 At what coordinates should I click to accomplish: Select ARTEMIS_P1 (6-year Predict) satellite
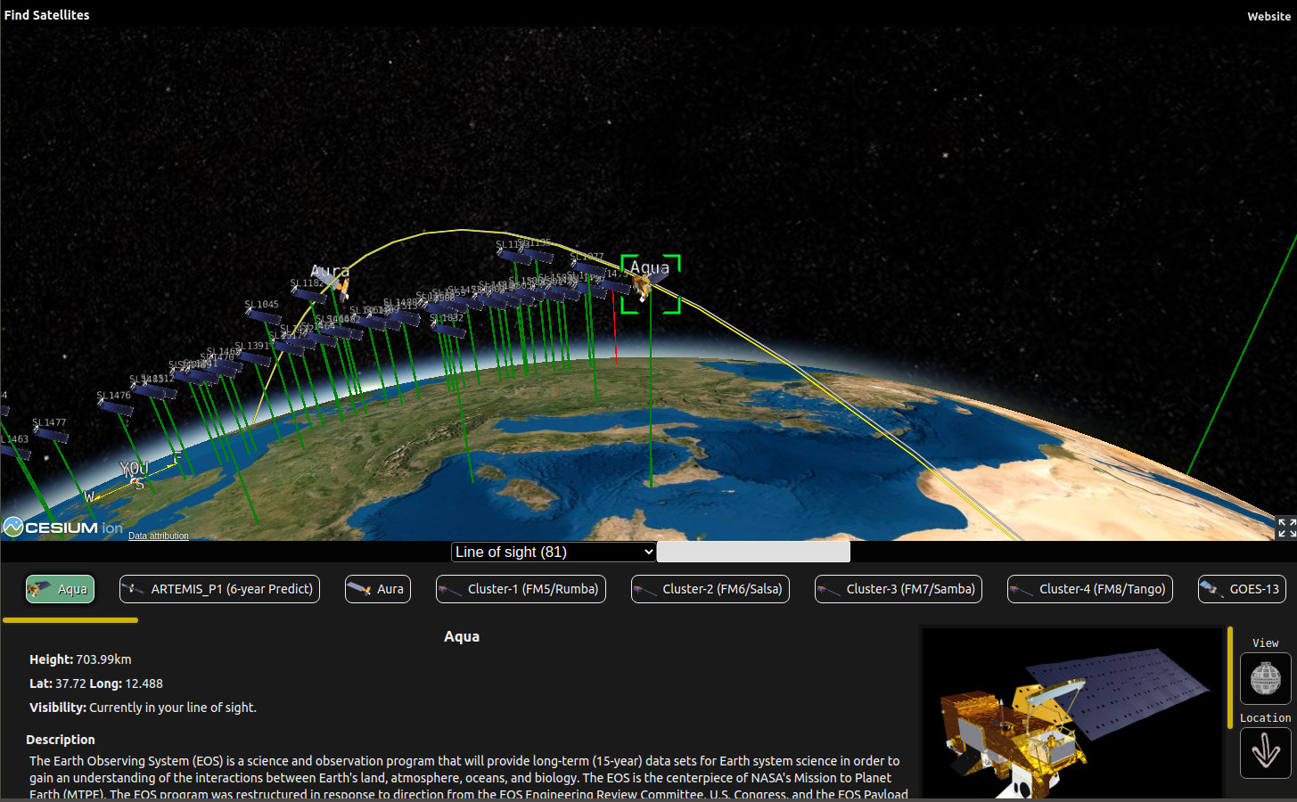click(x=219, y=589)
